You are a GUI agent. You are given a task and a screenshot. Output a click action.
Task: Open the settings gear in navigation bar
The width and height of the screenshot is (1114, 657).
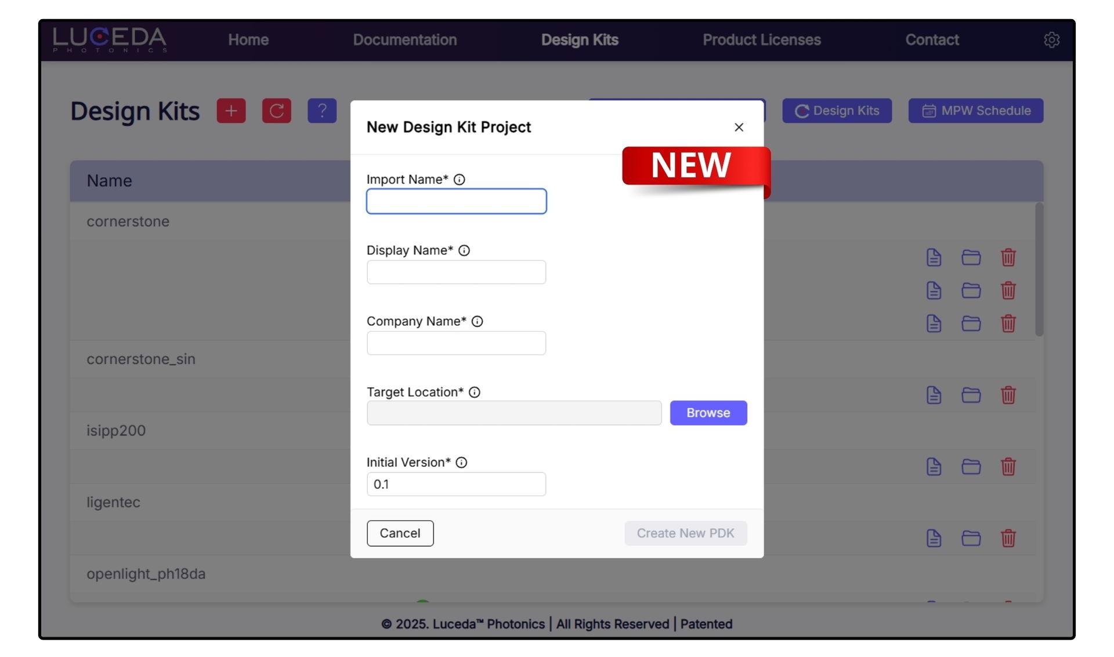(x=1051, y=40)
